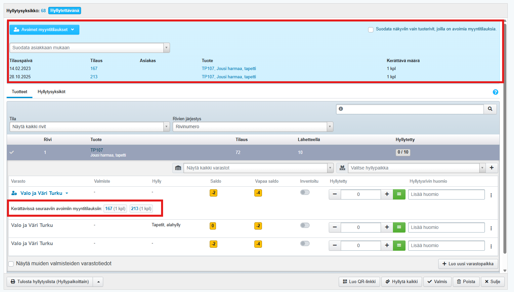Open print options arrow next to Tulosta hyllytyslista
This screenshot has width=514, height=292.
[98, 282]
